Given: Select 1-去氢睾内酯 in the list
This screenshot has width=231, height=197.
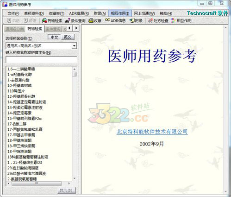Looking at the screenshot, I should 19,80.
